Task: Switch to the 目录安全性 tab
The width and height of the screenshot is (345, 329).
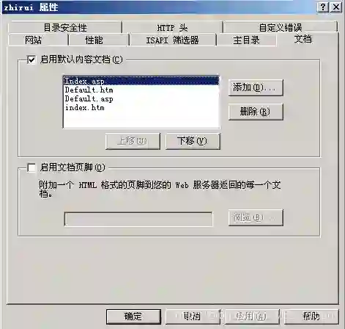Action: click(x=65, y=27)
